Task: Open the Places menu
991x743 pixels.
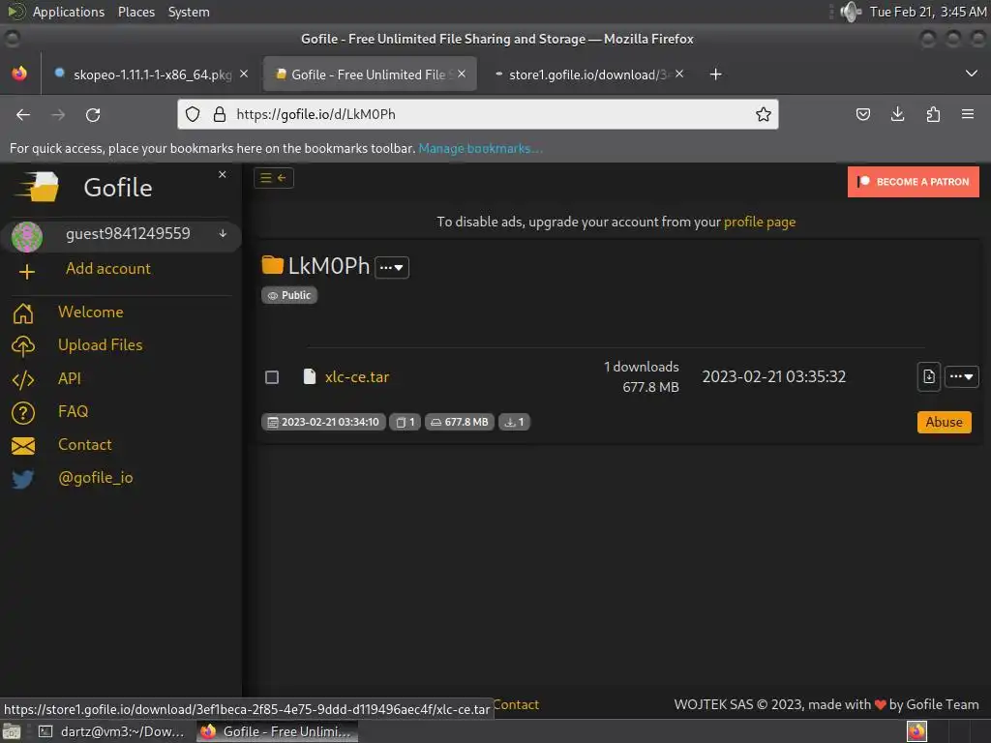Action: tap(136, 12)
